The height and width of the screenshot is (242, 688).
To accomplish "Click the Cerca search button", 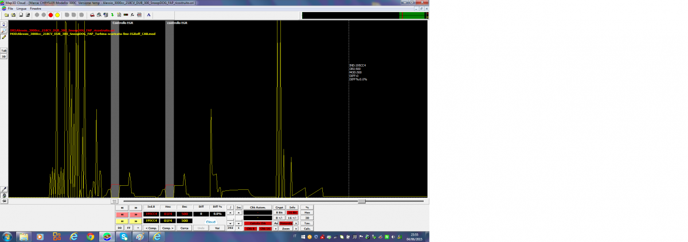I will (x=185, y=228).
